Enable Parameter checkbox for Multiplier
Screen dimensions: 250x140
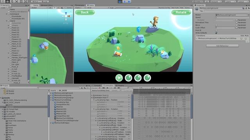[237, 20]
